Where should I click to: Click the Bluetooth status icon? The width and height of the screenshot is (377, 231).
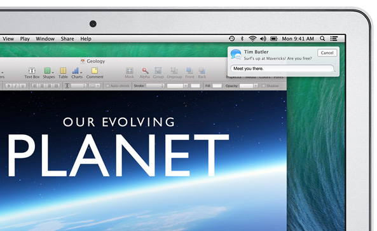242,38
